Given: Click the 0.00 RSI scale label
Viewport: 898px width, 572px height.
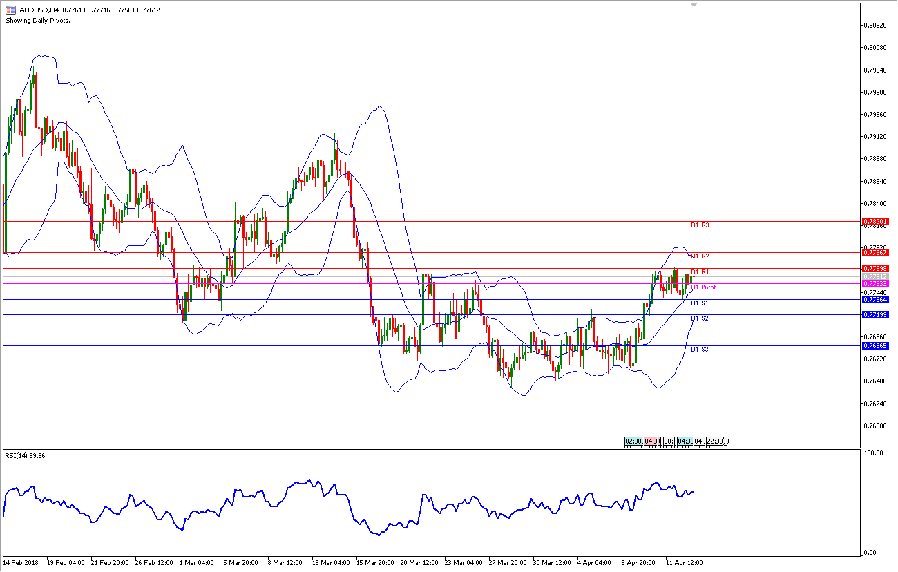Looking at the screenshot, I should pos(872,553).
